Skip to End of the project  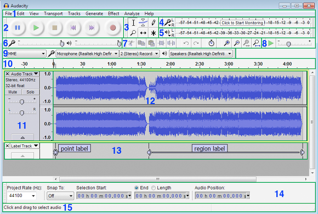pyautogui.click(x=92, y=27)
